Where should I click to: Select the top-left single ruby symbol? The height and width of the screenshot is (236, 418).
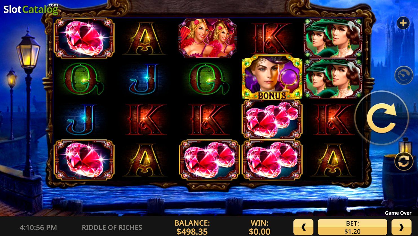coord(84,38)
